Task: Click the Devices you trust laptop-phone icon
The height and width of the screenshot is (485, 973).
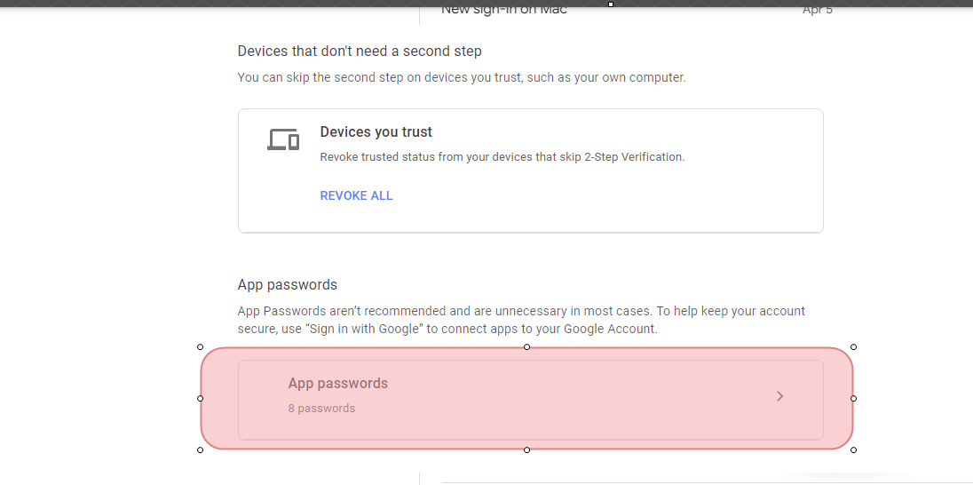Action: coord(283,139)
